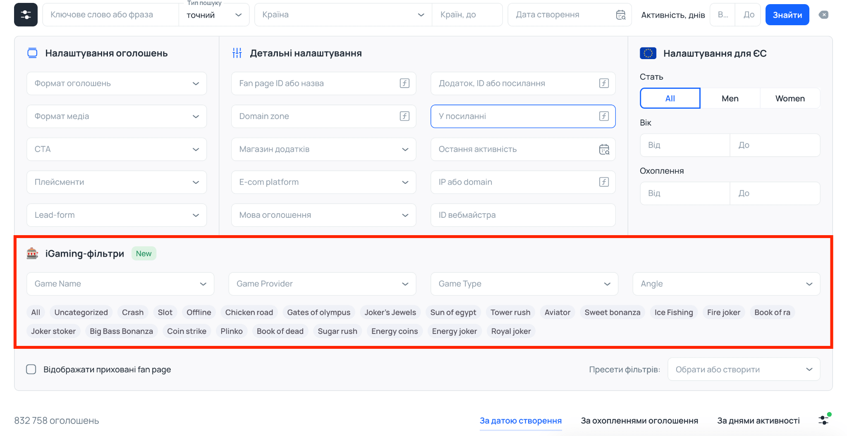The height and width of the screenshot is (436, 847).
Task: Open sorting settings icon with green dot
Action: point(824,419)
